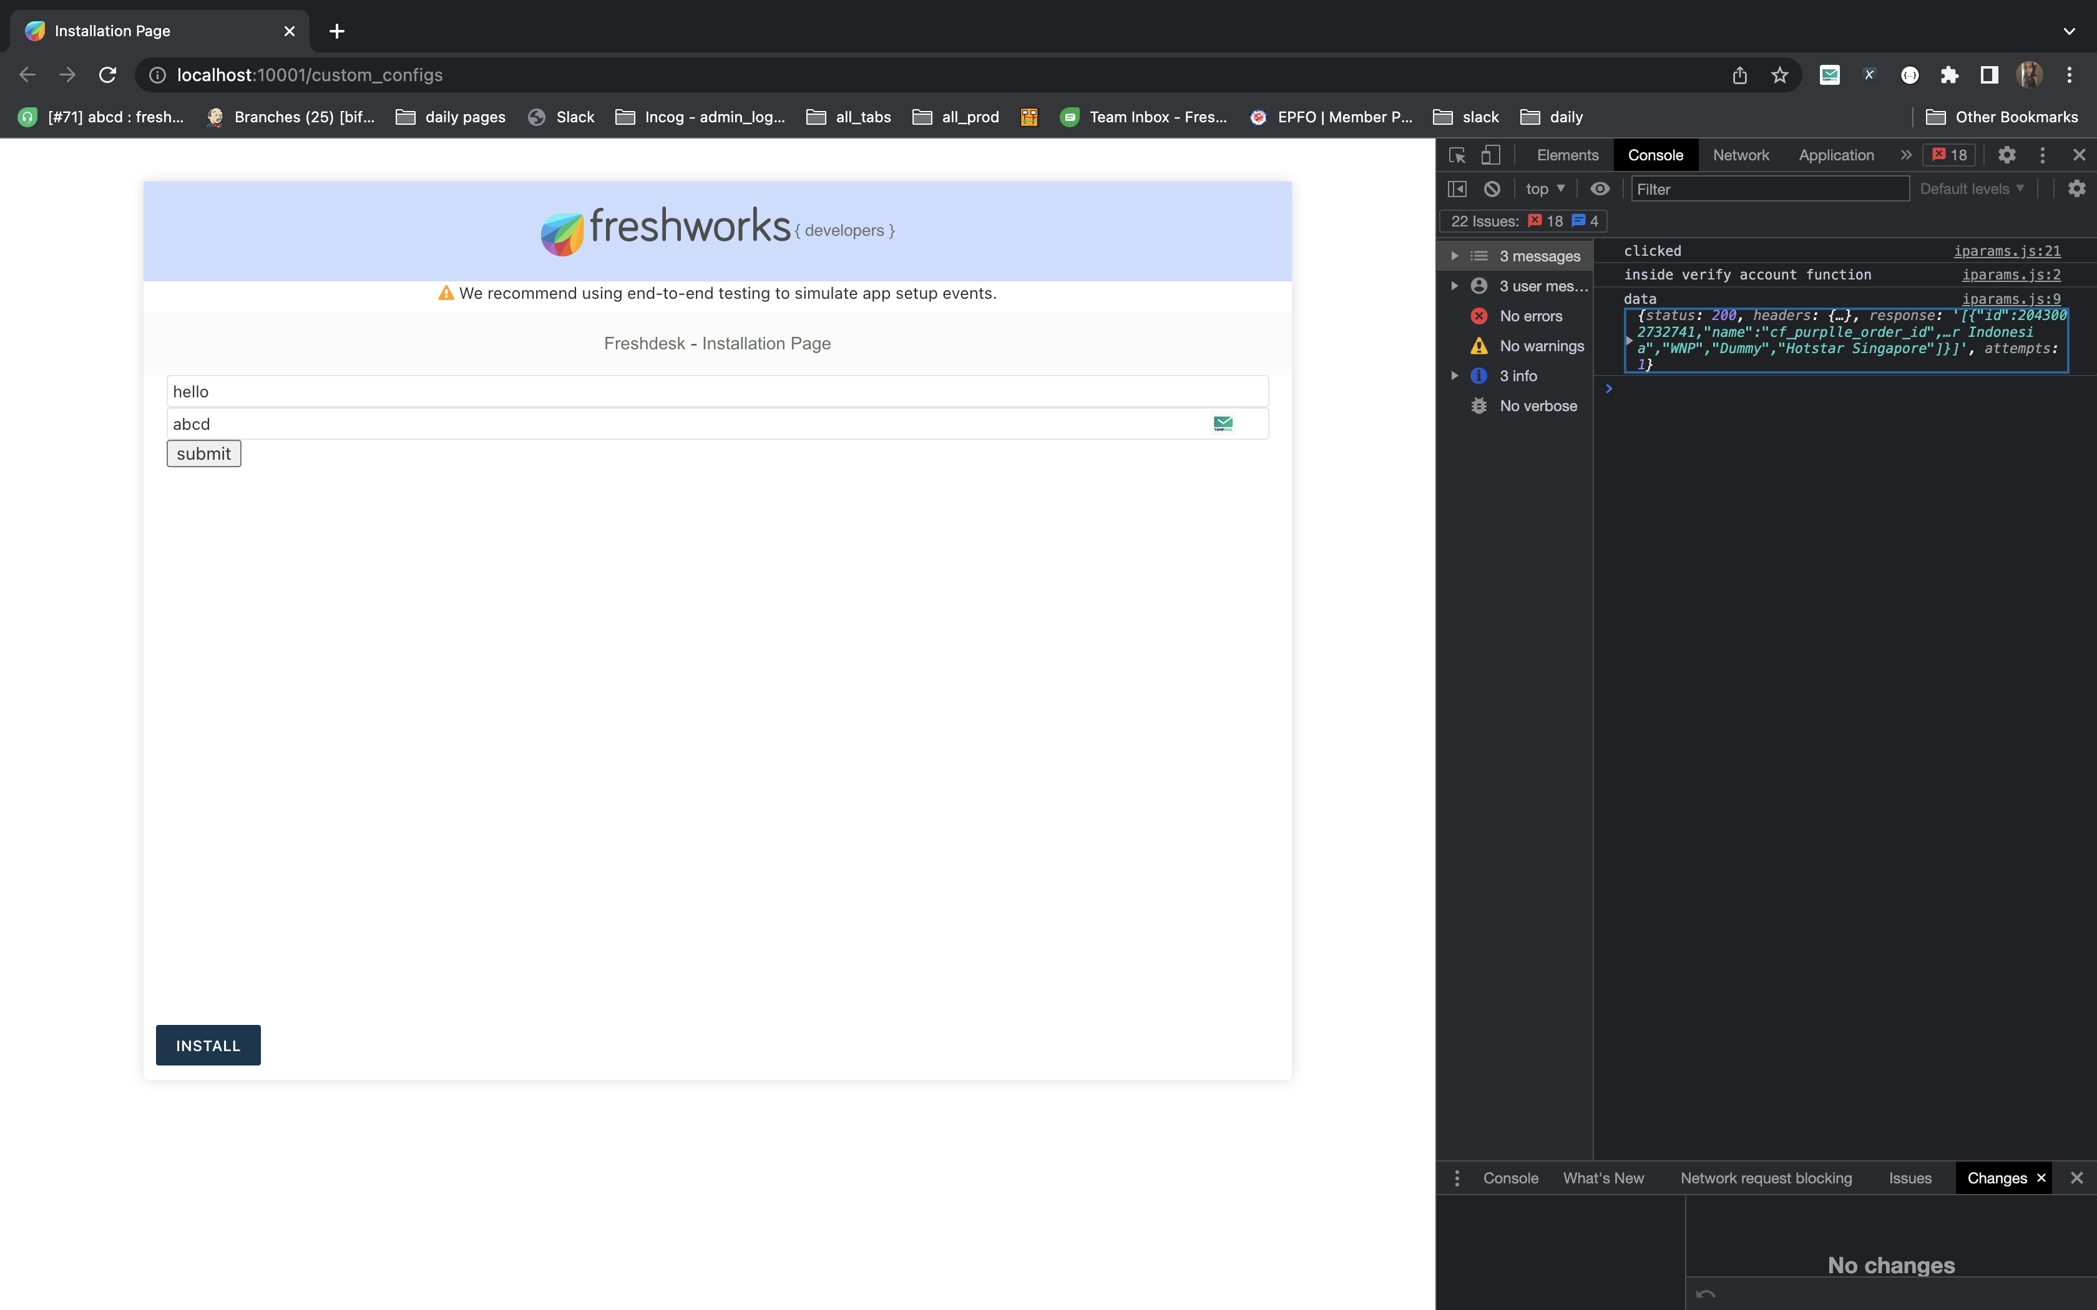Image resolution: width=2097 pixels, height=1310 pixels.
Task: Open Team Inbox bookmark
Action: (x=1143, y=117)
